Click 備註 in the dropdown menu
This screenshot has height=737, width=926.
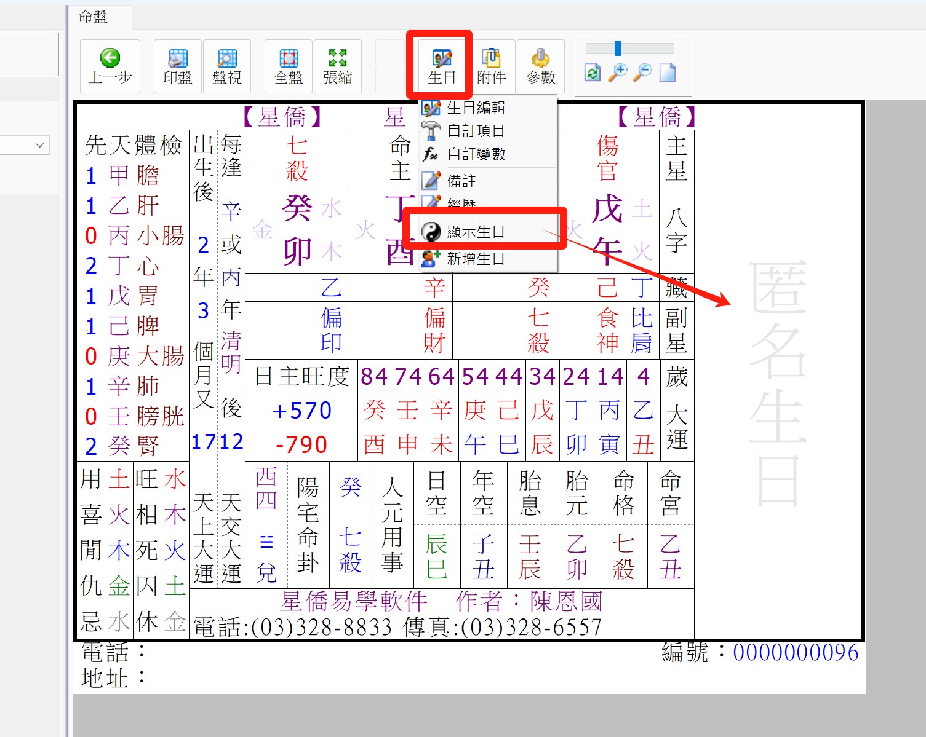461,181
